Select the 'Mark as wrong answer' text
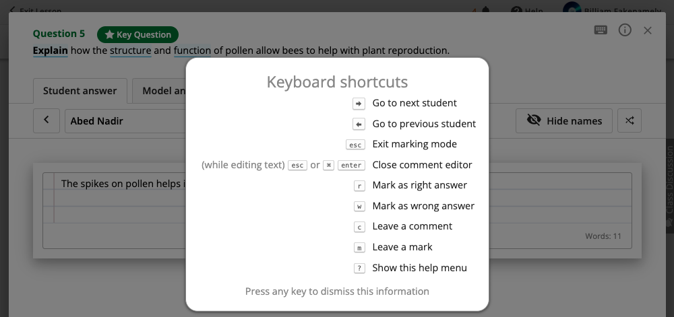 click(423, 206)
